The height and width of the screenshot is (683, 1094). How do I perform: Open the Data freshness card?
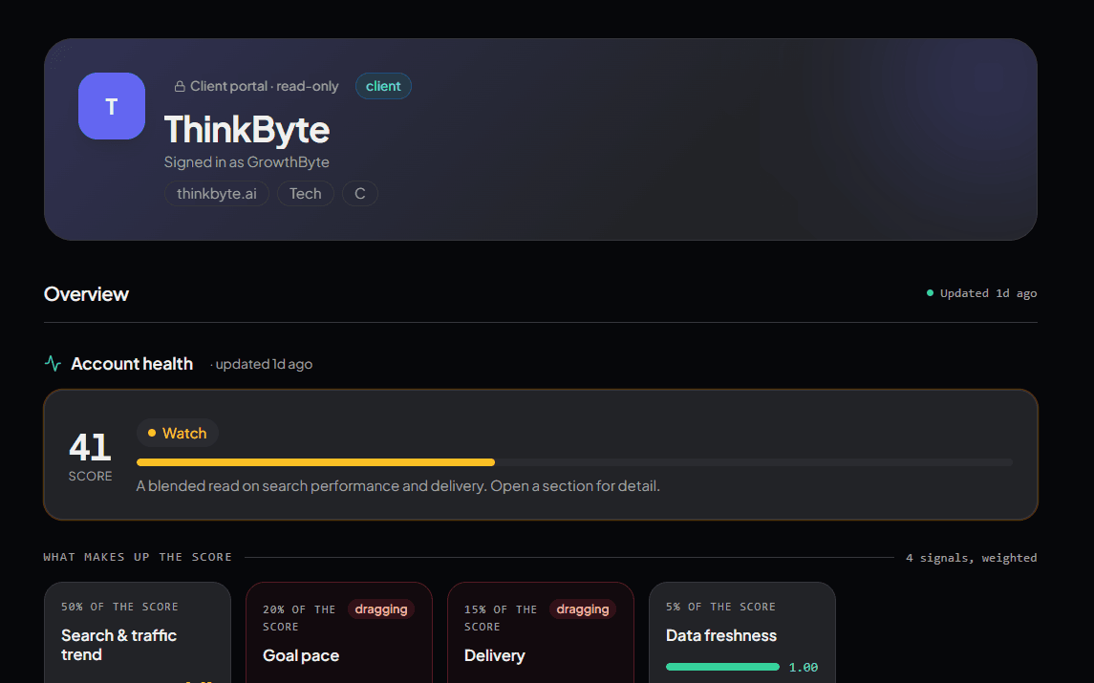pyautogui.click(x=742, y=632)
